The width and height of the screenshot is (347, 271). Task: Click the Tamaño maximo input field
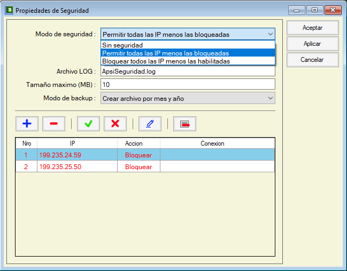(187, 84)
